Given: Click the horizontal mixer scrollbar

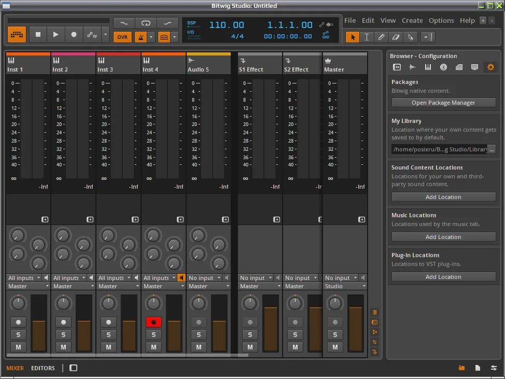Looking at the screenshot, I should [x=127, y=355].
